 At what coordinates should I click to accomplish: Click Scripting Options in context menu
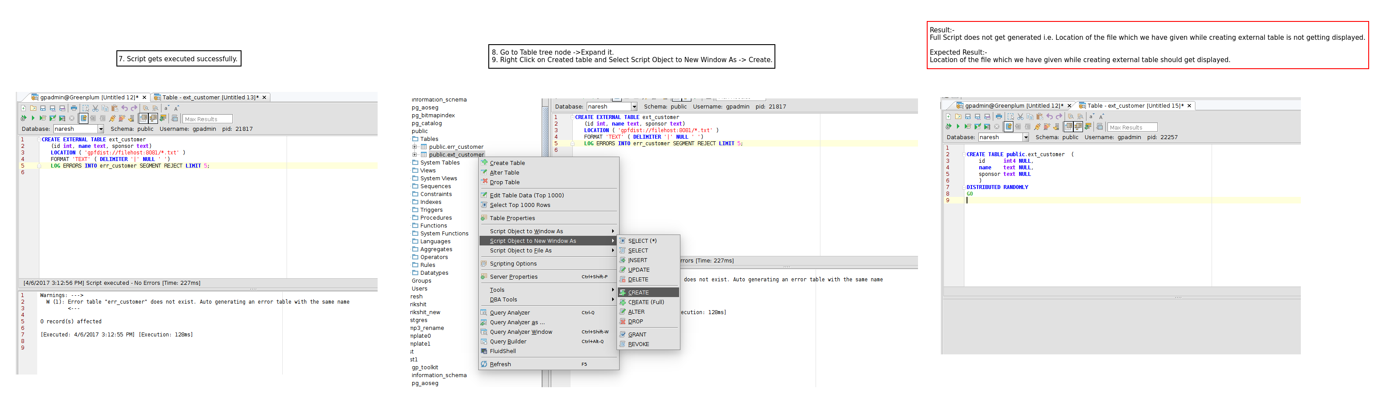pos(548,264)
